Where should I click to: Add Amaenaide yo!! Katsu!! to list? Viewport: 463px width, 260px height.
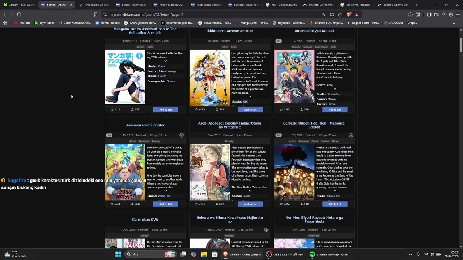click(x=335, y=109)
